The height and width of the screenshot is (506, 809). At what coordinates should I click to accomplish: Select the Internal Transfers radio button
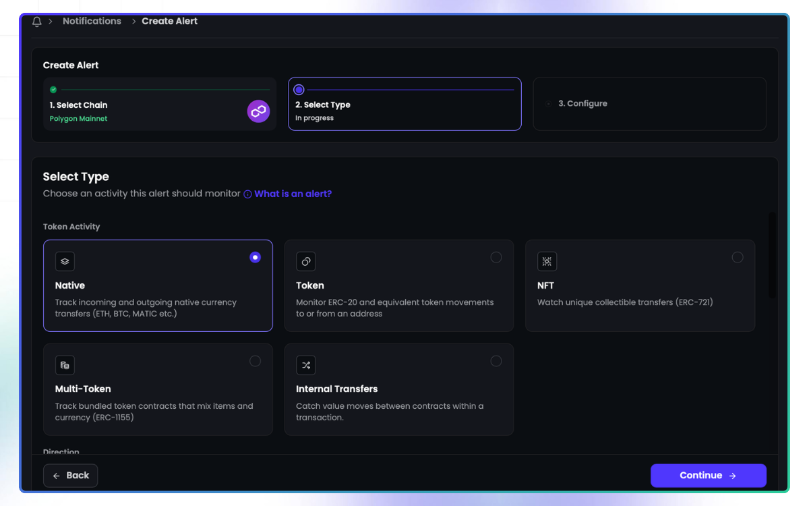pos(496,361)
